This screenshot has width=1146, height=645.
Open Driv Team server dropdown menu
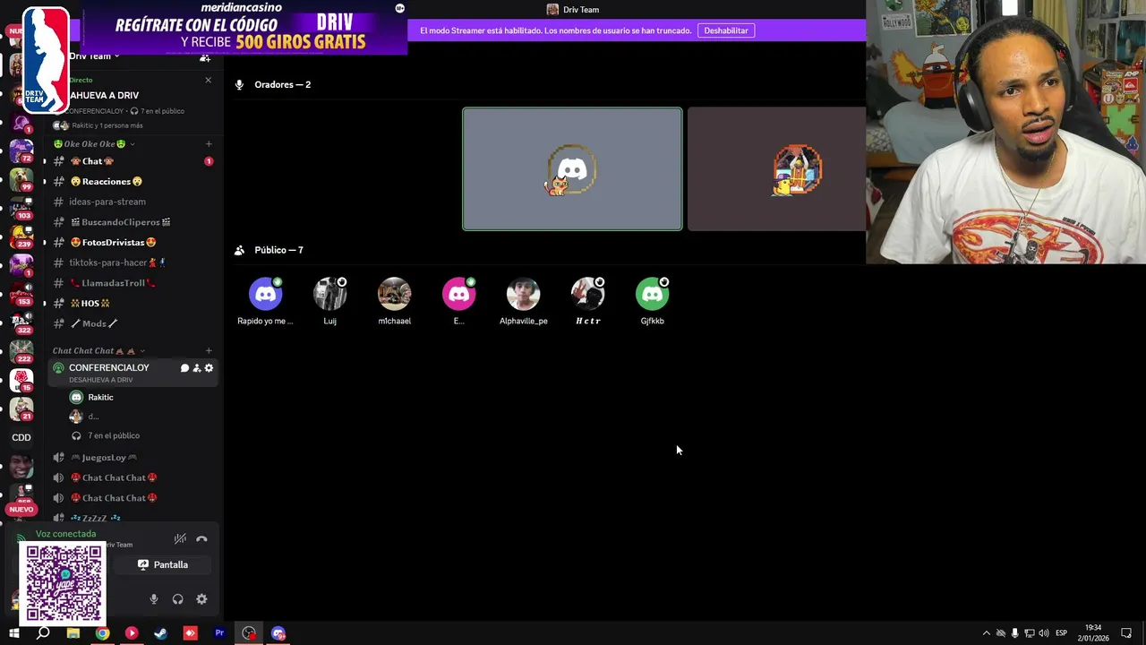click(94, 56)
